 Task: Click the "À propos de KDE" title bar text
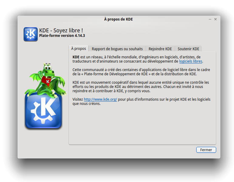(x=118, y=19)
